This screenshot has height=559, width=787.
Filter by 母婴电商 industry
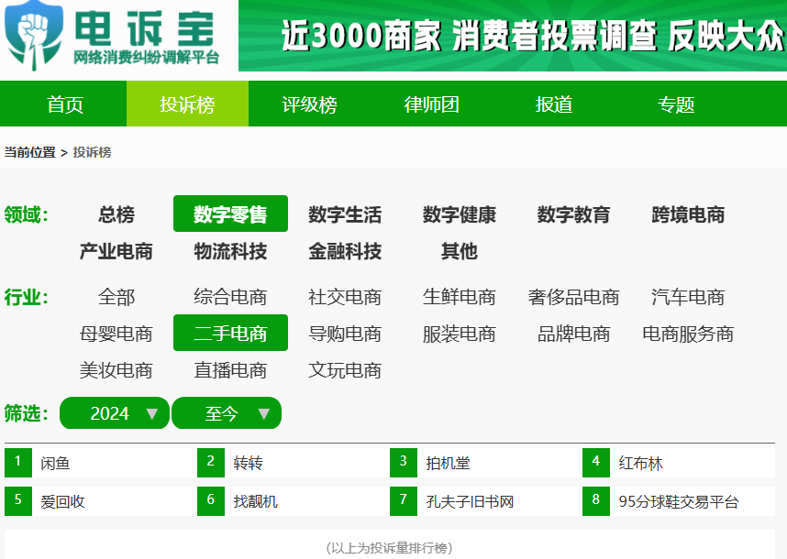pyautogui.click(x=116, y=334)
